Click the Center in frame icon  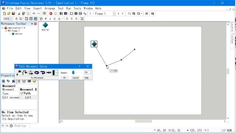click(82, 19)
